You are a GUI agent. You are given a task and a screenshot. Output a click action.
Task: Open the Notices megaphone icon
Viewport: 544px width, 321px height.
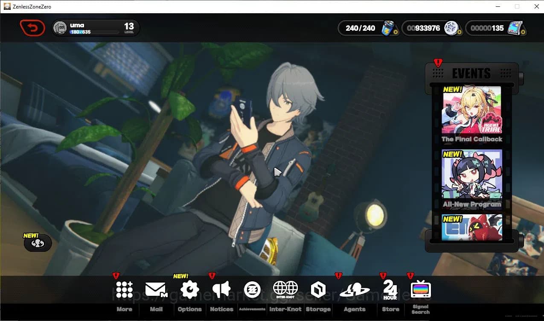(221, 290)
